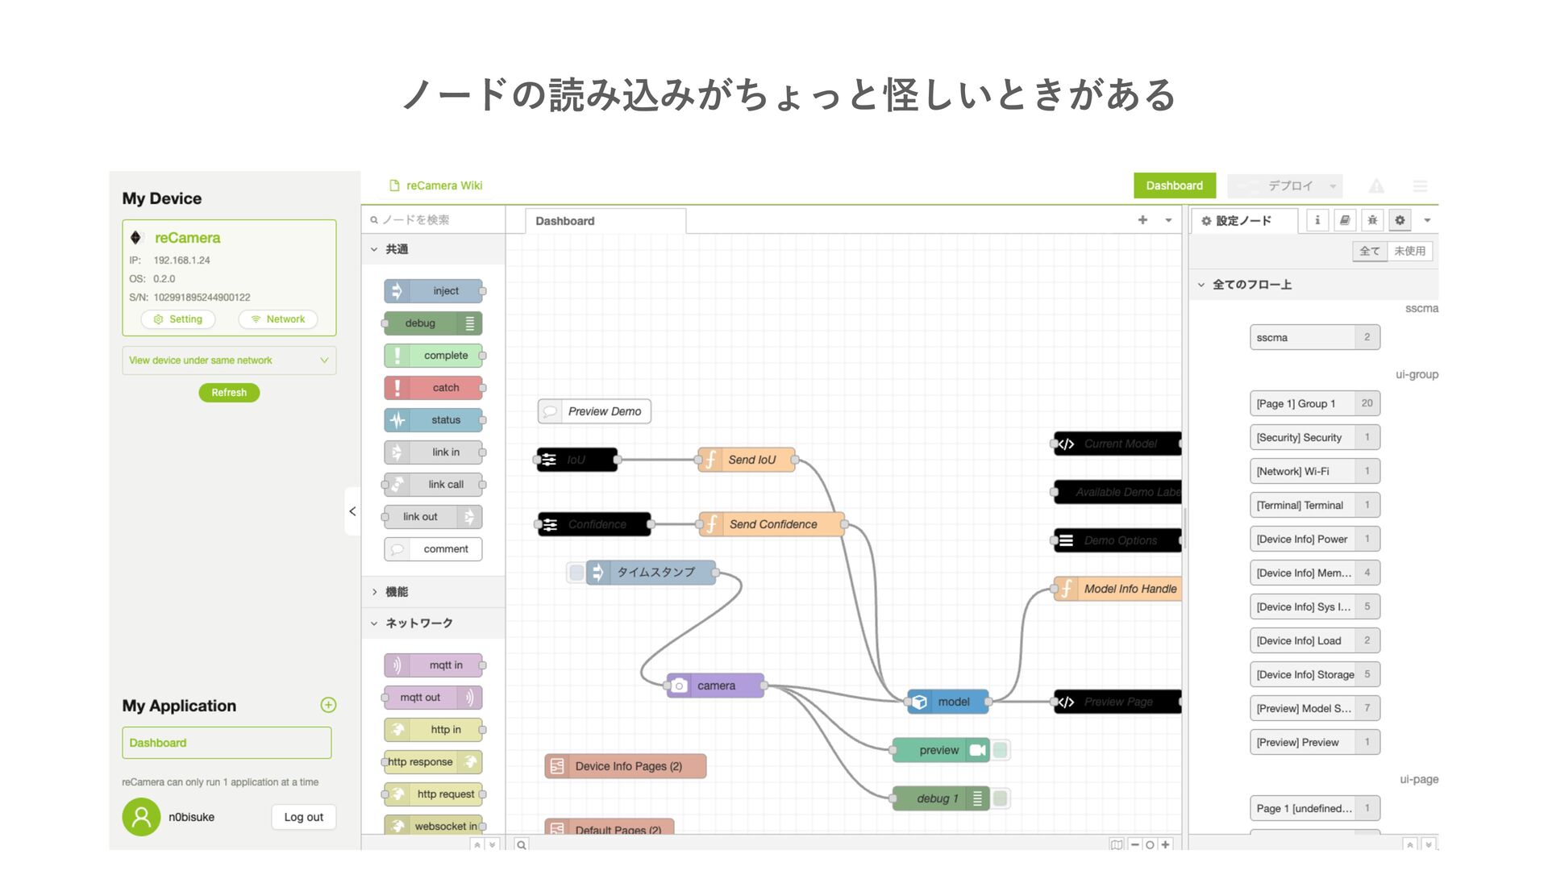Click the warning triangle icon in header
The height and width of the screenshot is (871, 1548).
tap(1376, 186)
